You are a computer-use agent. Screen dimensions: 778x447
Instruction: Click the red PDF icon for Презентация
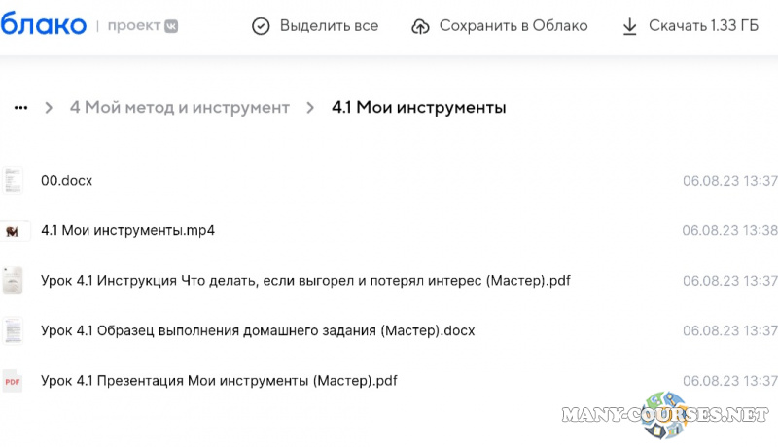pyautogui.click(x=13, y=381)
